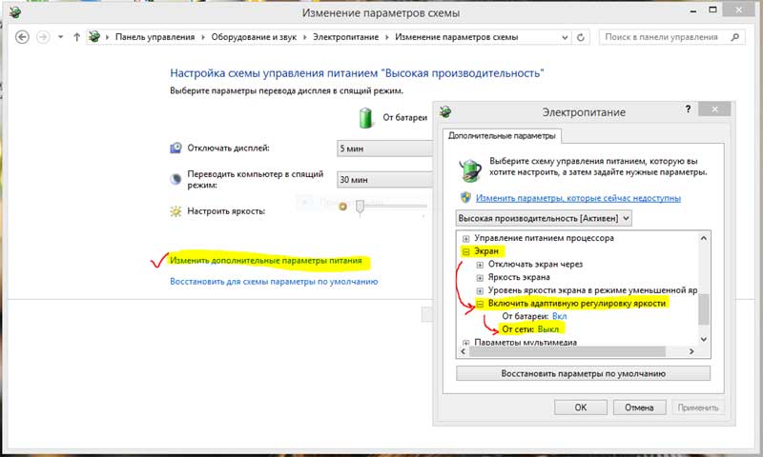Open display turn-off '5 мин' dropdown
The width and height of the screenshot is (763, 457).
[385, 149]
